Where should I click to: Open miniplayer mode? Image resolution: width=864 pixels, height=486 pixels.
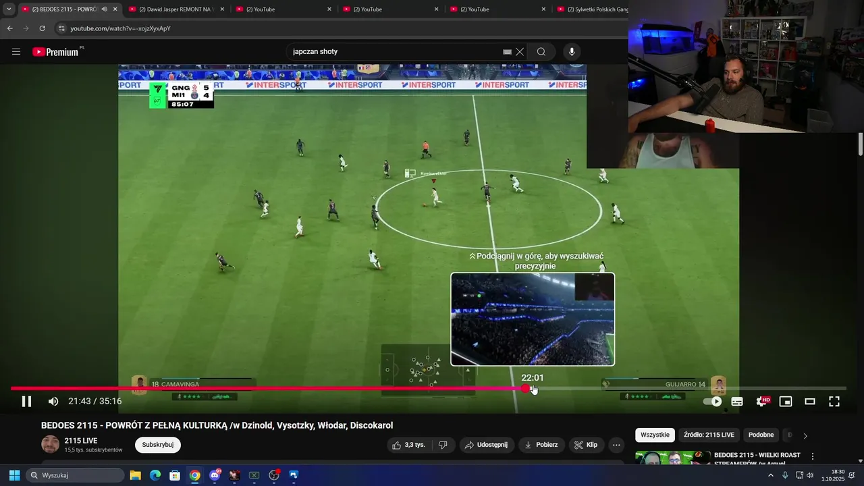pos(786,402)
